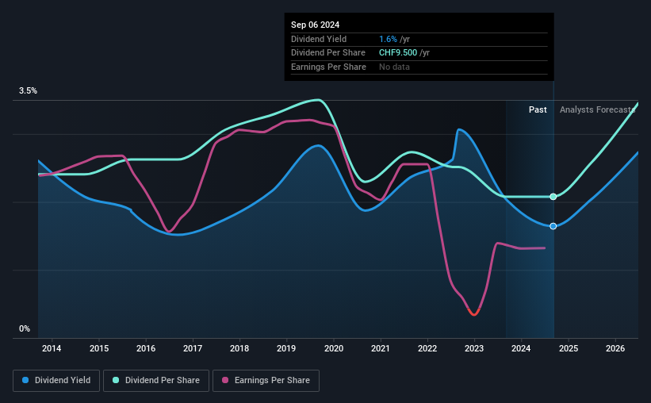Click the 2018 x-axis label
The width and height of the screenshot is (651, 403).
[x=239, y=348]
